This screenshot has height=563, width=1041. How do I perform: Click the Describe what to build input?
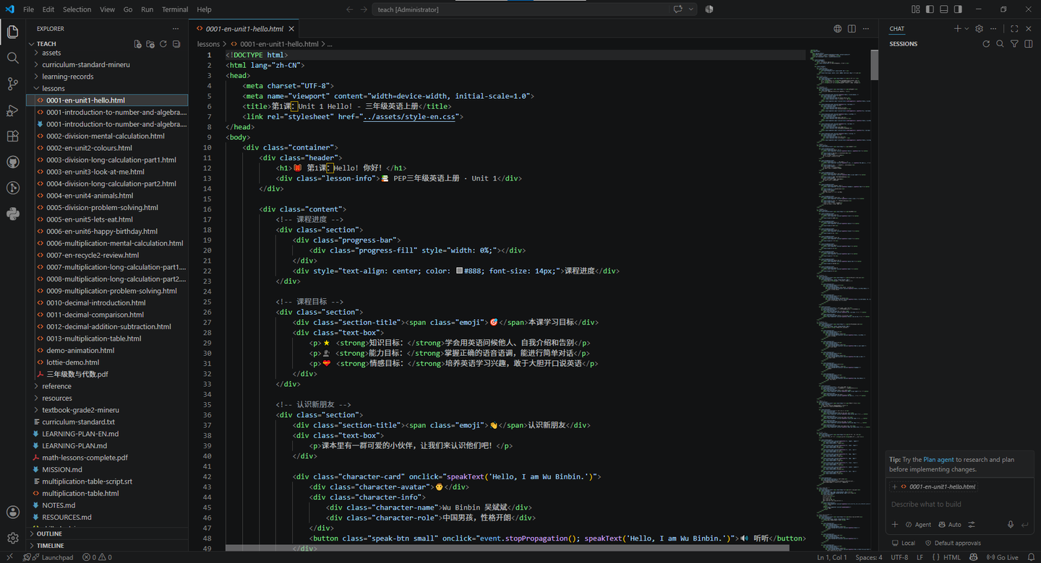pos(959,504)
